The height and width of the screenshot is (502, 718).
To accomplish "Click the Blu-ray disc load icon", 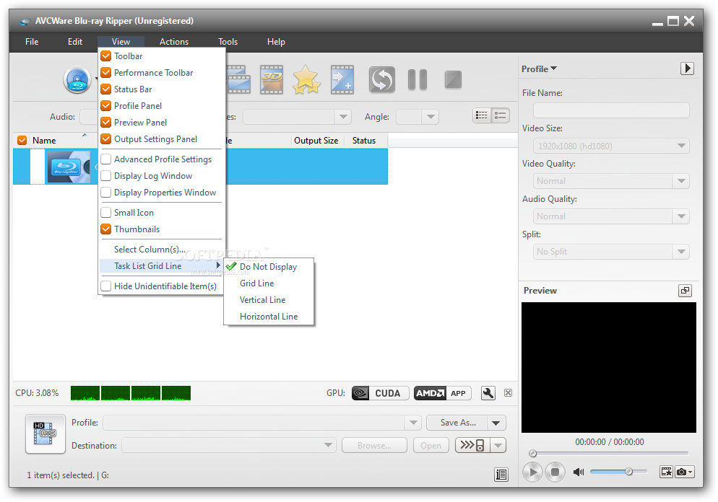I will click(77, 80).
